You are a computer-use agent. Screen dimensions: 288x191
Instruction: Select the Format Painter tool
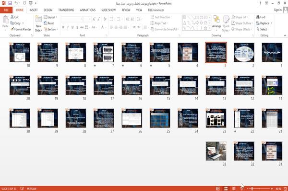(x=21, y=29)
